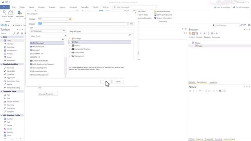
Task: Select Glossary Diagrams entry
Action: tap(39, 68)
